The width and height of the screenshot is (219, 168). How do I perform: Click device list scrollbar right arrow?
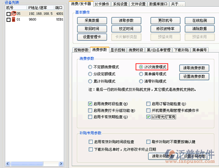point(61,163)
